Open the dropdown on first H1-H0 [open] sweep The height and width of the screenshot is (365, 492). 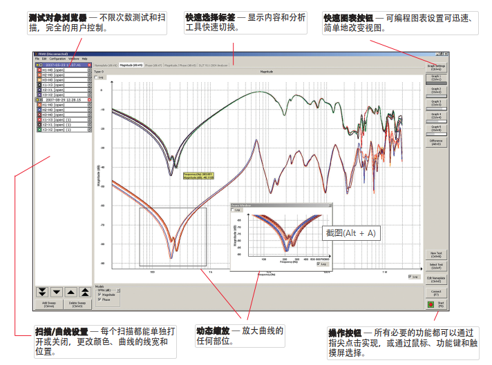(x=89, y=70)
